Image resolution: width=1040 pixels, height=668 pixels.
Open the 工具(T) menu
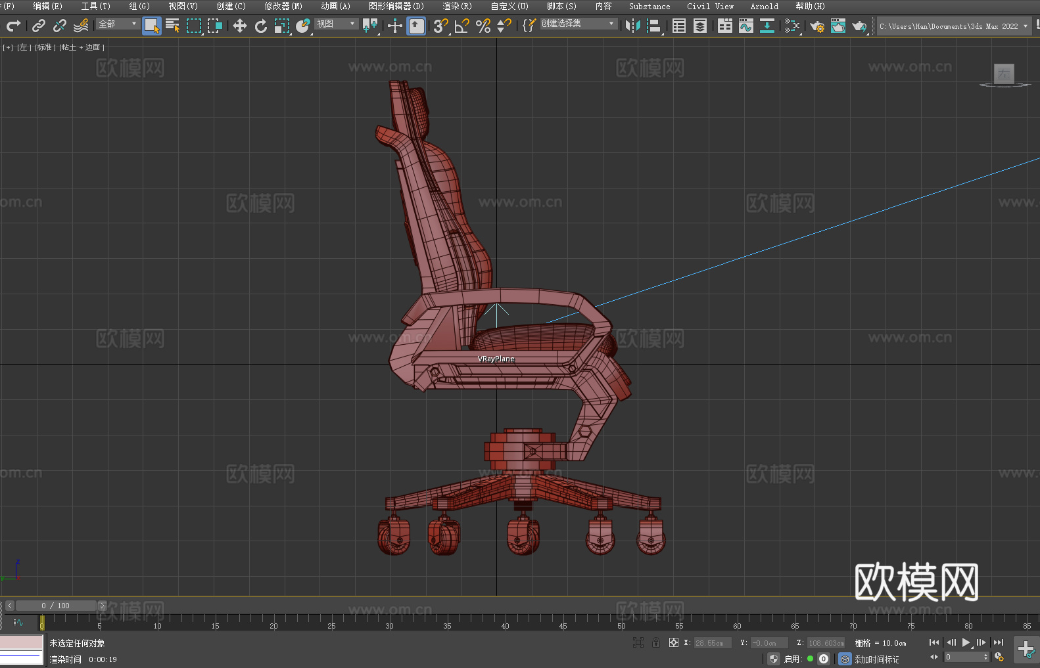coord(95,6)
